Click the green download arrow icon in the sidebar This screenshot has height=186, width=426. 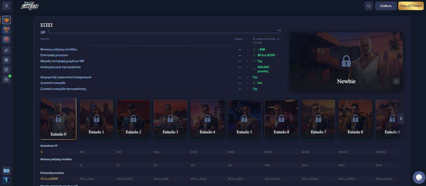(x=6, y=180)
